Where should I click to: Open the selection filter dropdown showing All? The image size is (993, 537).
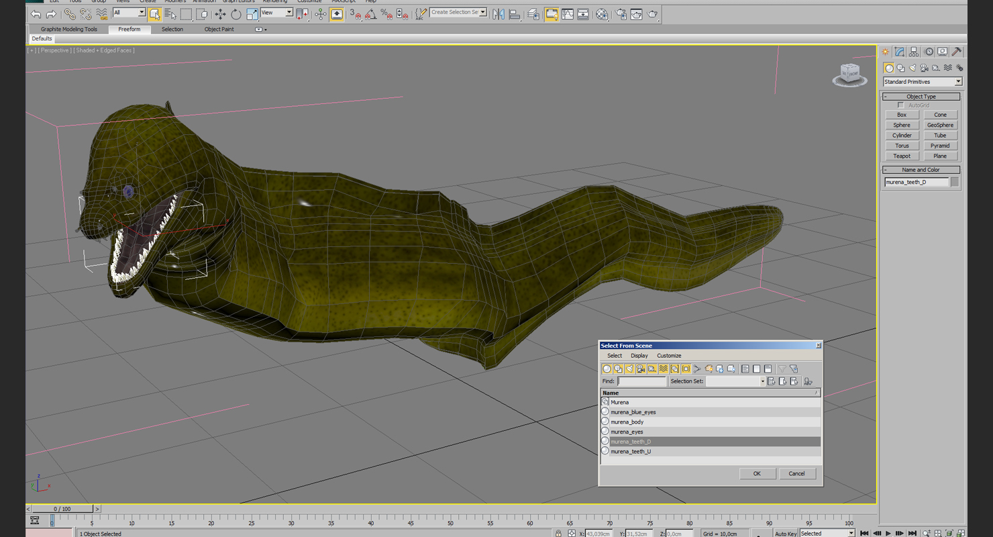(129, 13)
